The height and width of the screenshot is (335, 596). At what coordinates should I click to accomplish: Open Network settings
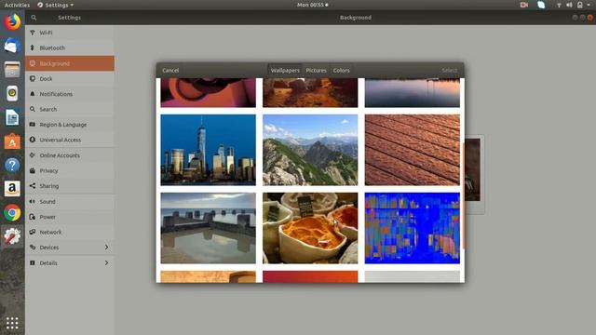(x=70, y=232)
